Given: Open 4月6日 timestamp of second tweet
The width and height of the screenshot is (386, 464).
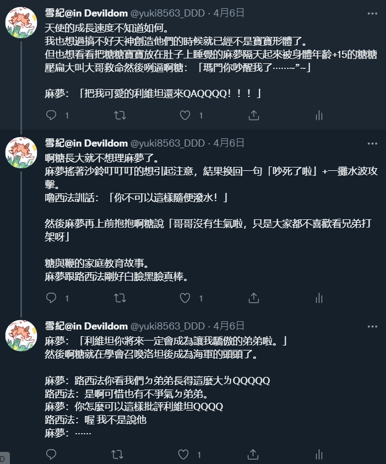Looking at the screenshot, I should [229, 143].
